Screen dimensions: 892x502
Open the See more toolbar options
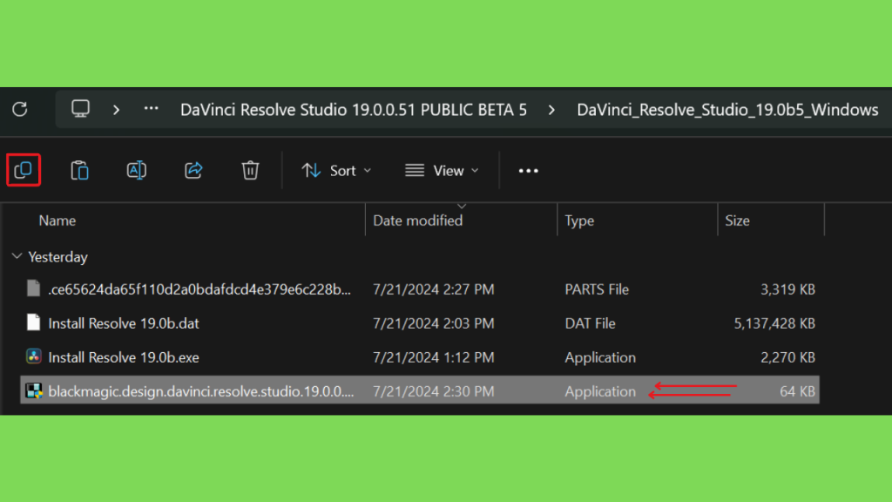tap(529, 170)
